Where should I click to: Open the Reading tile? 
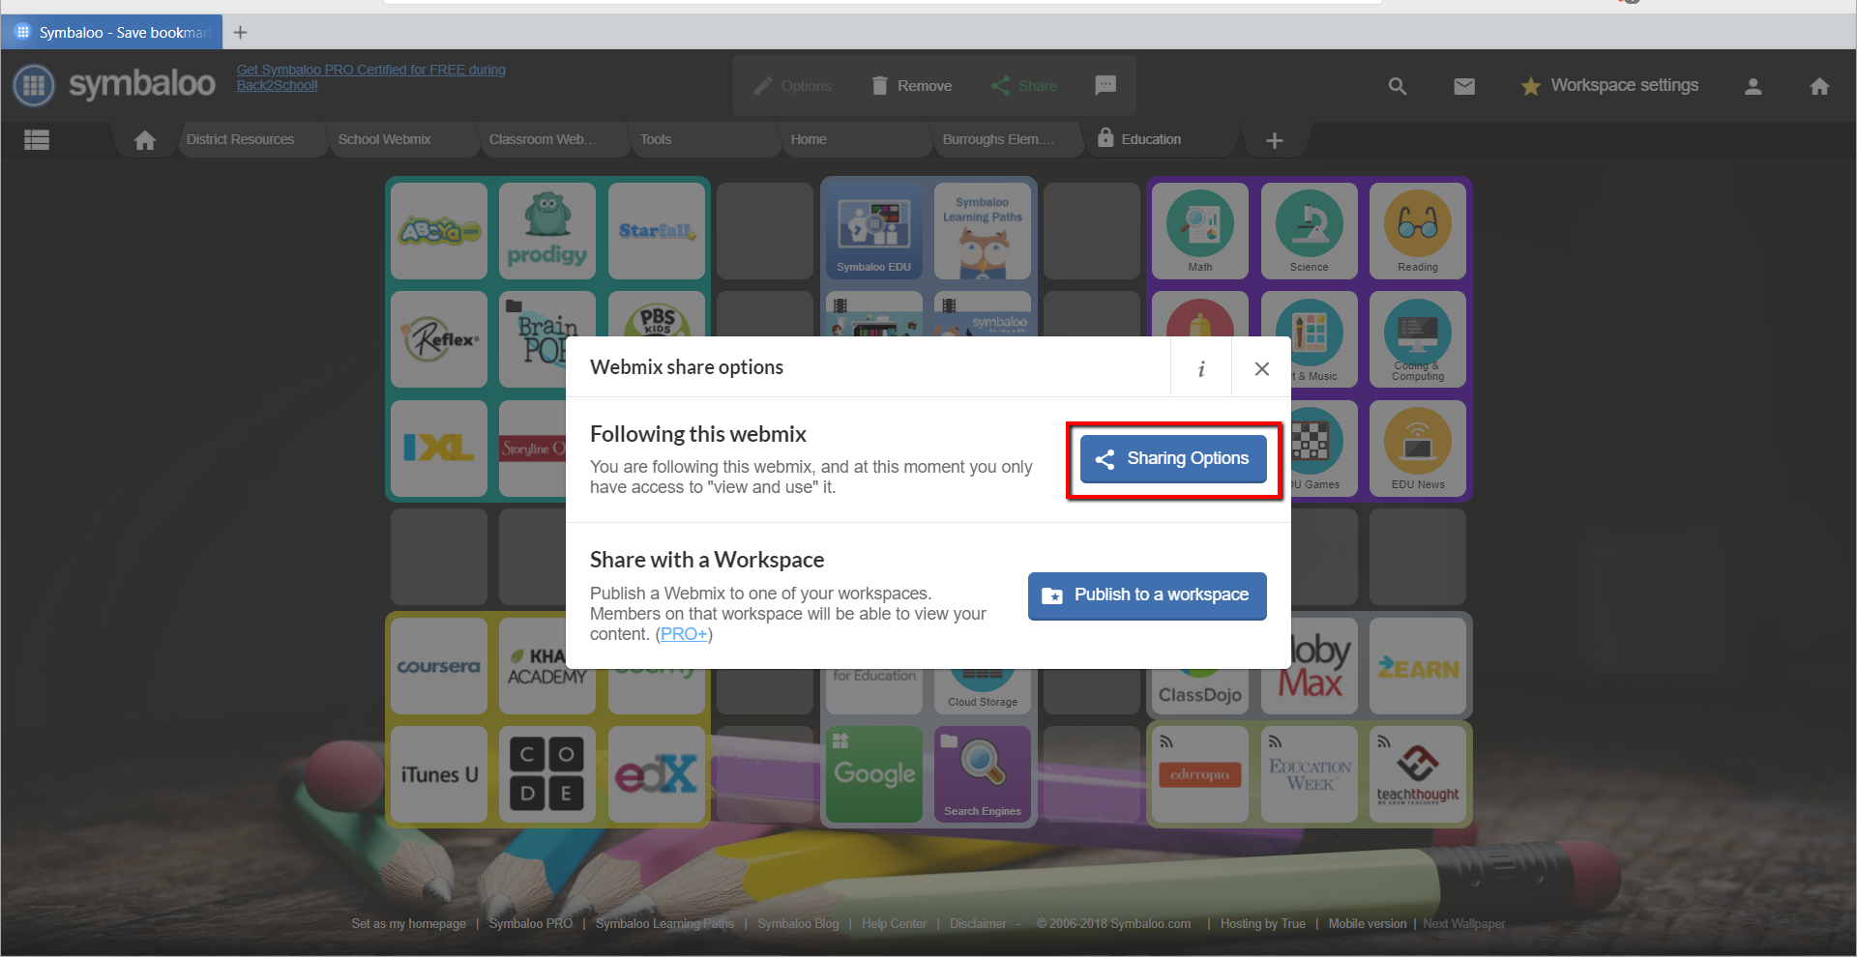click(1418, 231)
